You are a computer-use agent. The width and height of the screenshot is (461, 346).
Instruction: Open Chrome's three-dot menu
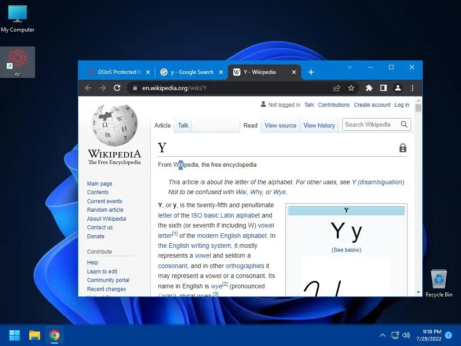[412, 88]
